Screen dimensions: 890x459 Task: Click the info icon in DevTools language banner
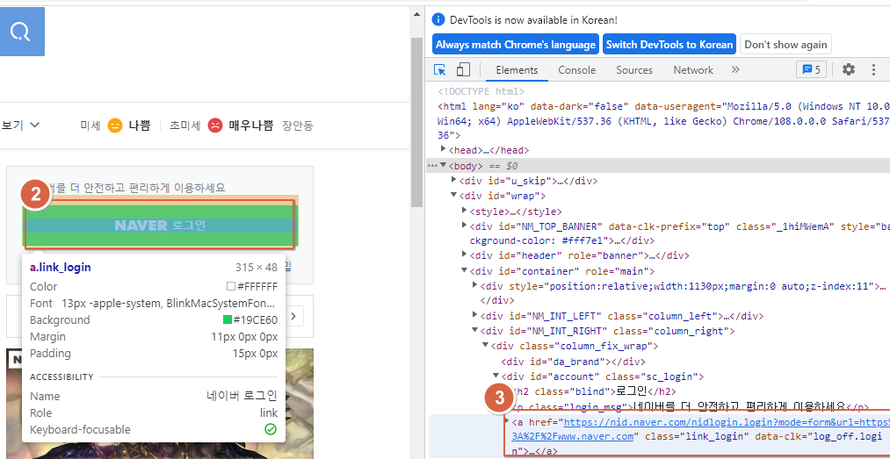pyautogui.click(x=438, y=20)
